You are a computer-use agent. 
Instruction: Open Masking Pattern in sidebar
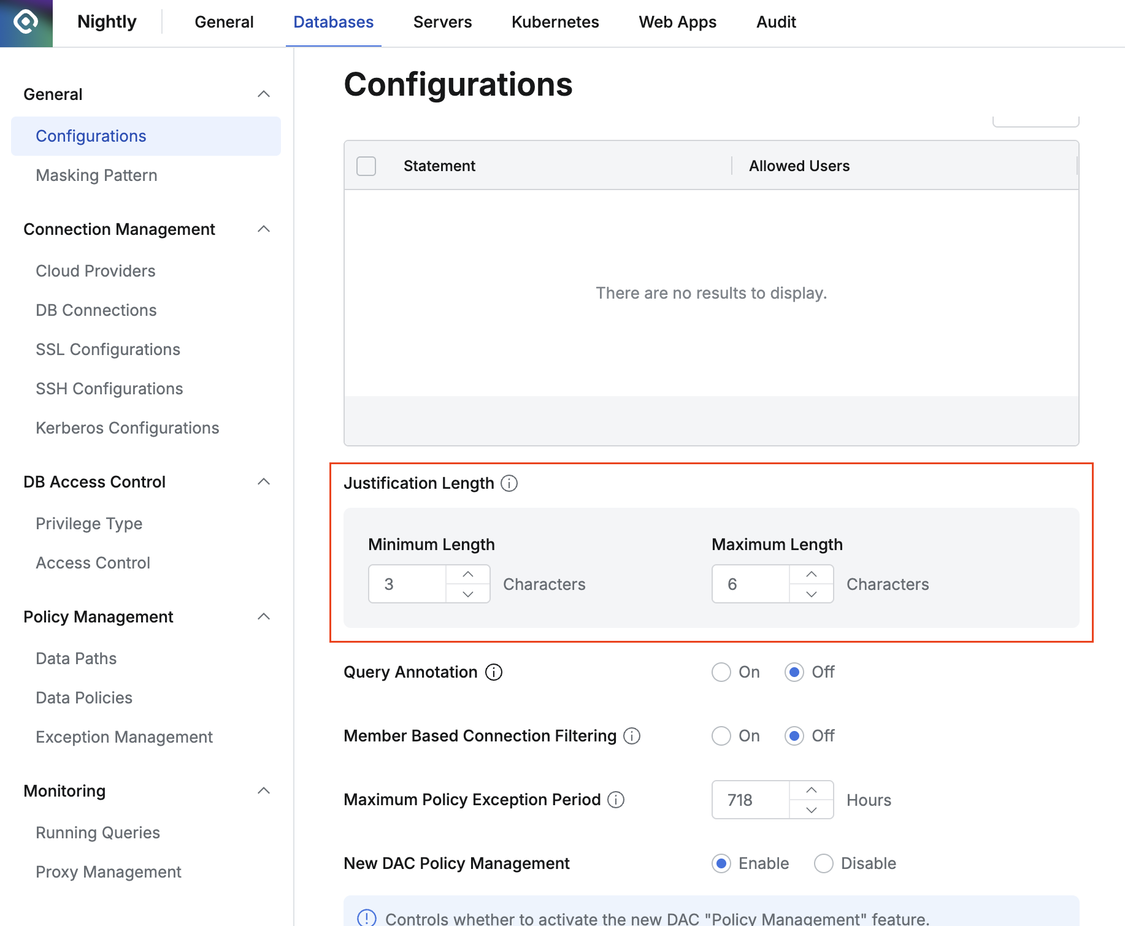point(96,175)
